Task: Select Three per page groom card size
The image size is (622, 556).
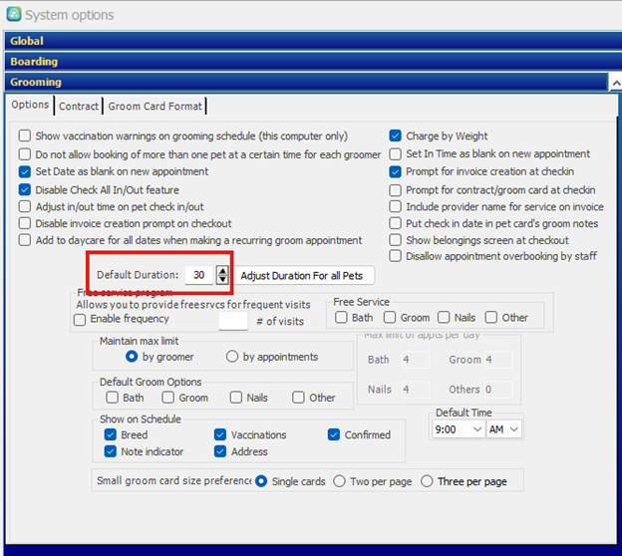Action: click(x=427, y=481)
